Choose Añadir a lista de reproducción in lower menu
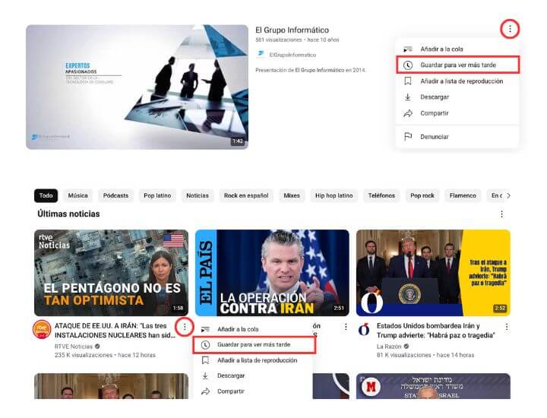547x418 pixels. [253, 360]
